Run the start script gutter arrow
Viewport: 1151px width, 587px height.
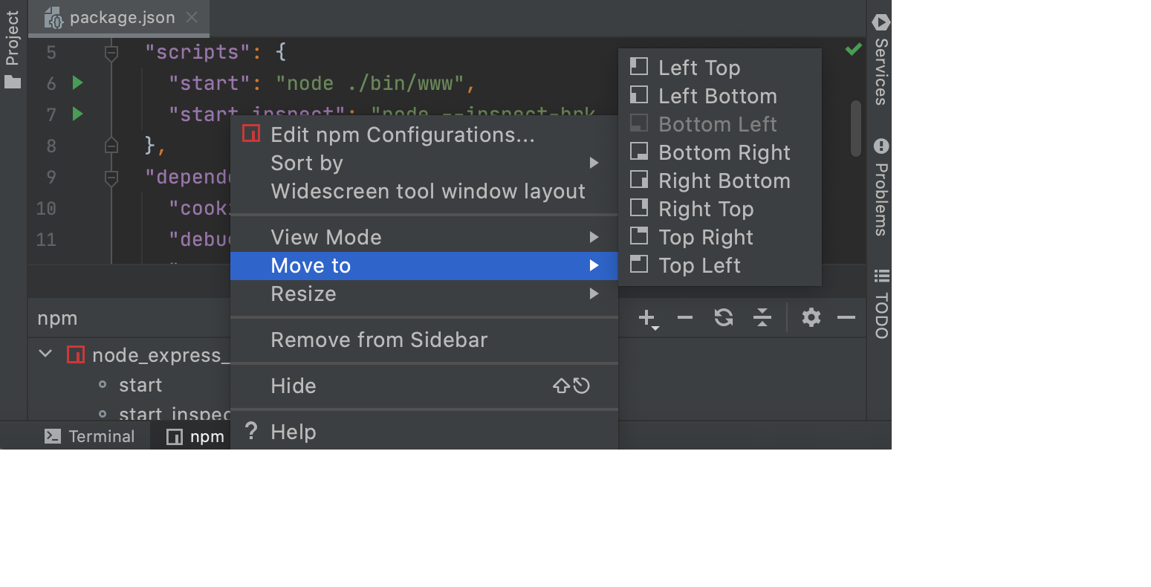[78, 82]
